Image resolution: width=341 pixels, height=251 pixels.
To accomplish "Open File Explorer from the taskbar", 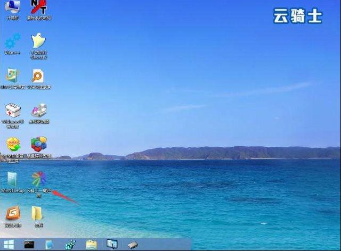I will (x=91, y=245).
